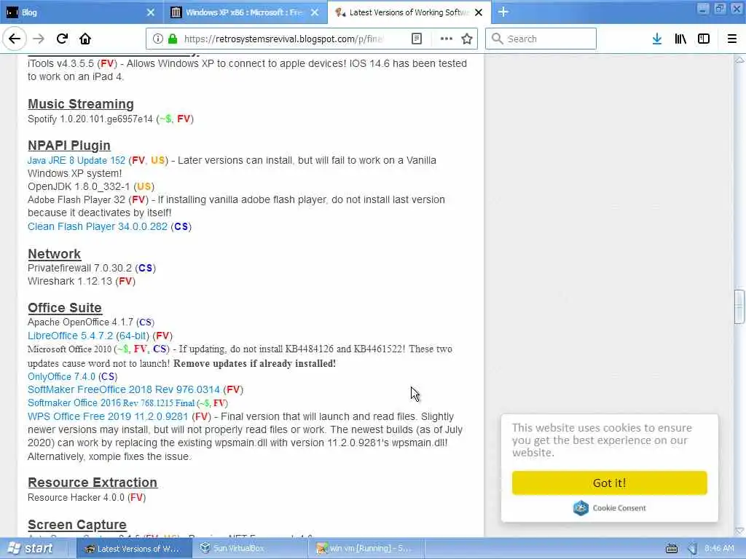The image size is (746, 559).
Task: Click the scrollbar down arrow
Action: 739,531
